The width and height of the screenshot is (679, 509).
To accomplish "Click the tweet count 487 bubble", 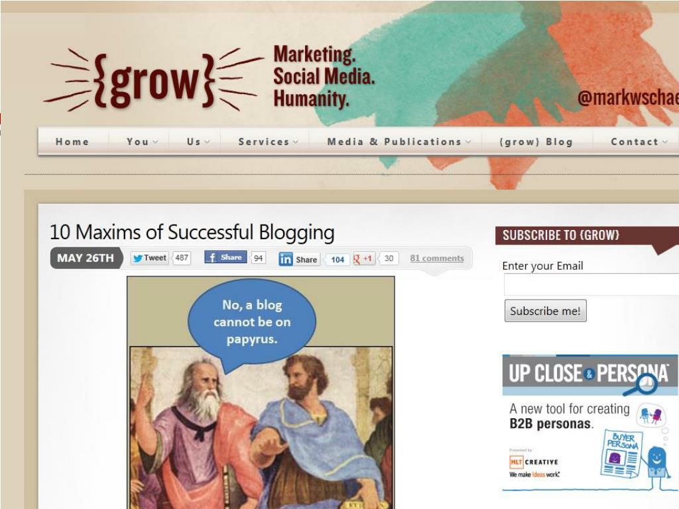I will (182, 258).
